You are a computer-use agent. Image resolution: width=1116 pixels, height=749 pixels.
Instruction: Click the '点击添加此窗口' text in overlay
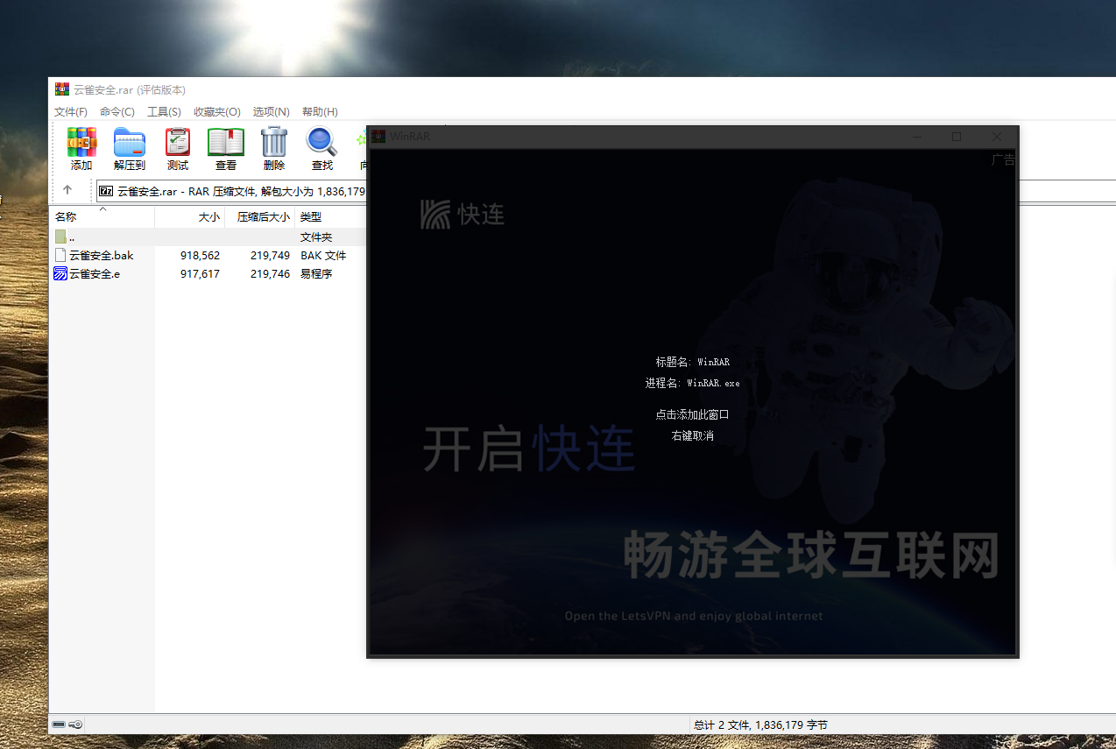point(692,414)
